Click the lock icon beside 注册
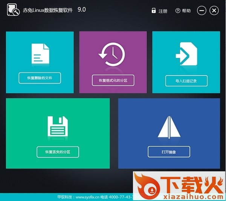 pos(154,11)
